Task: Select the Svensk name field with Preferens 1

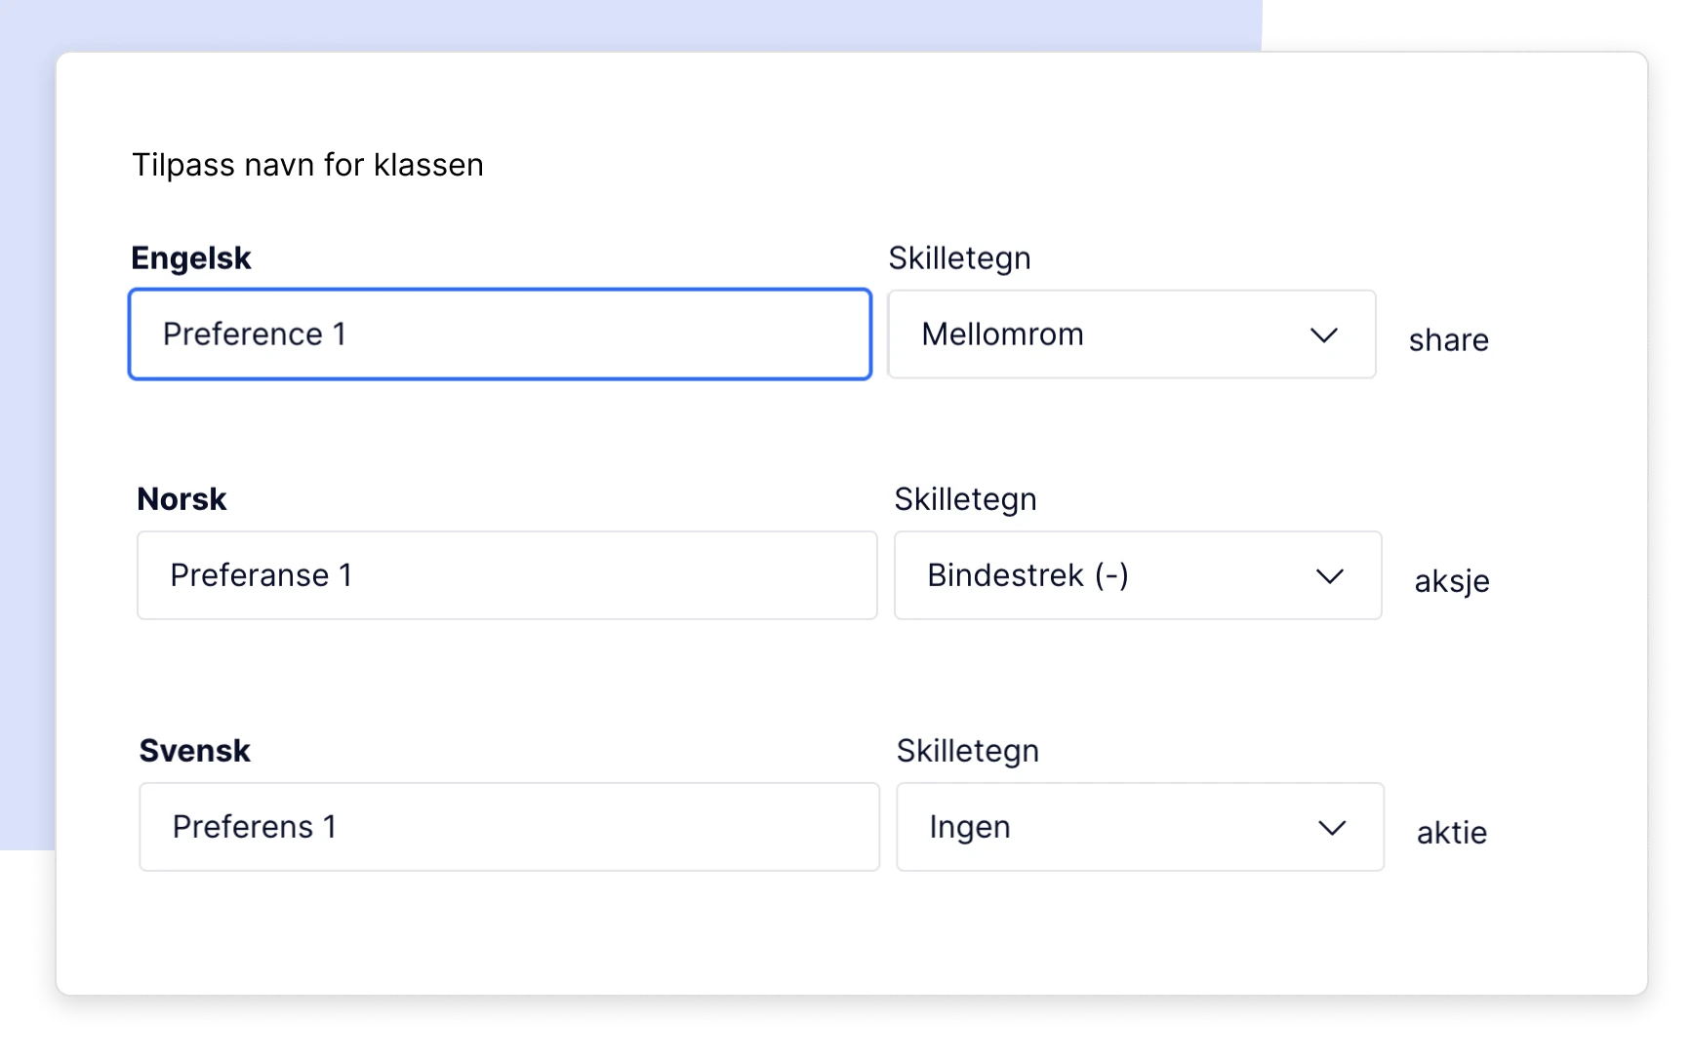Action: coord(508,827)
